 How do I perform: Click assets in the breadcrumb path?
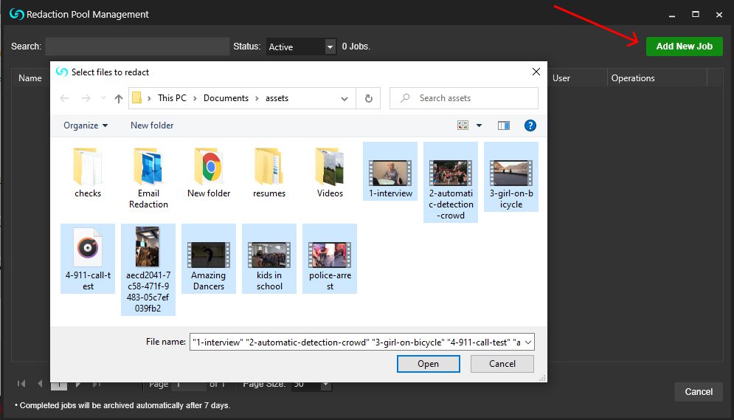click(x=277, y=98)
